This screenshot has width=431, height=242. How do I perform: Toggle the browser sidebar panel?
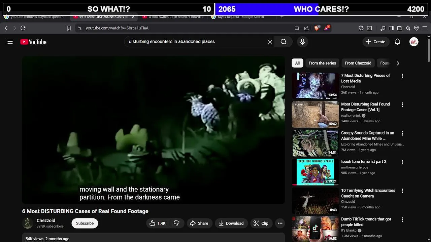[391, 28]
